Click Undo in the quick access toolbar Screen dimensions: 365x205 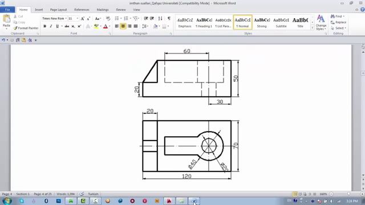point(3,40)
